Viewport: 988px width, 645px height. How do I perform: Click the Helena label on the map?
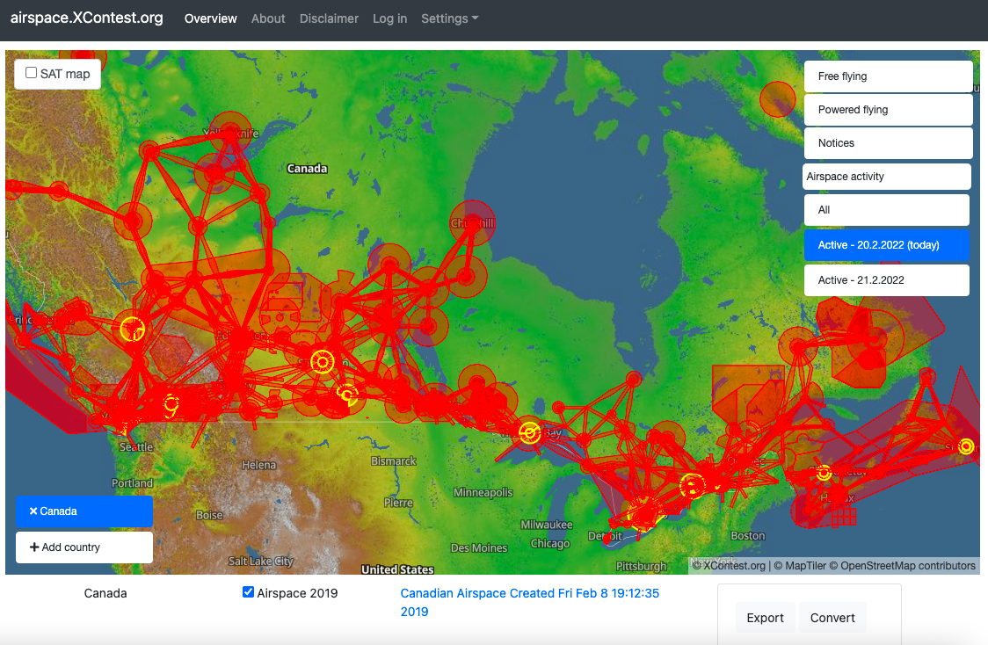point(259,465)
